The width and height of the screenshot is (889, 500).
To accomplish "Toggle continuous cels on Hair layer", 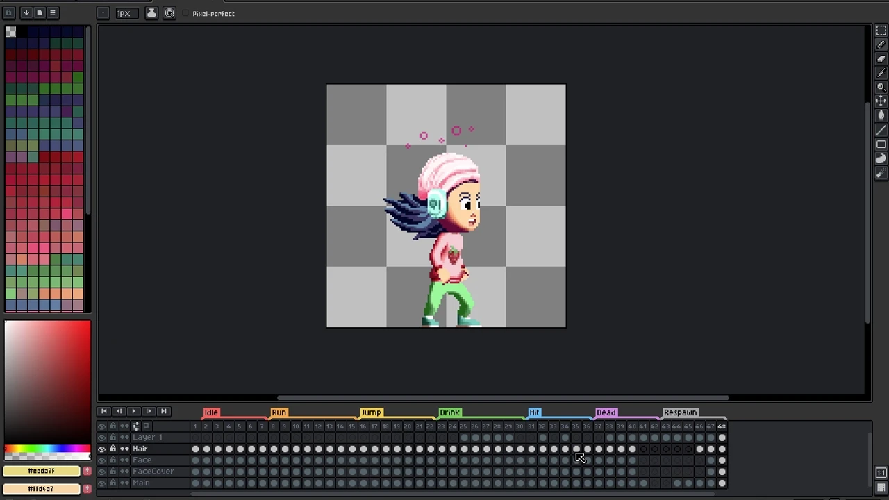I will 124,449.
